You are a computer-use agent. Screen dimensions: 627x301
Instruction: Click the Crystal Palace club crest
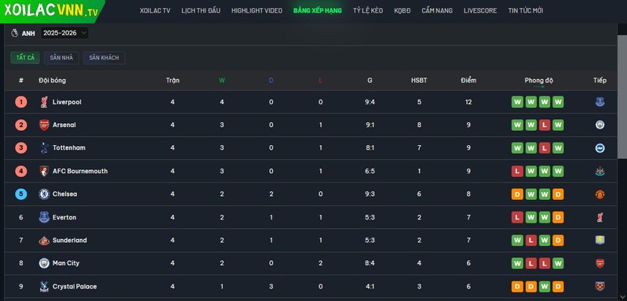[x=44, y=286]
